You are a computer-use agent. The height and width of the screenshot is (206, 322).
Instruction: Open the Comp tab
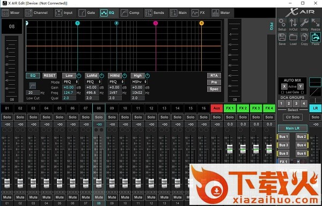130,13
